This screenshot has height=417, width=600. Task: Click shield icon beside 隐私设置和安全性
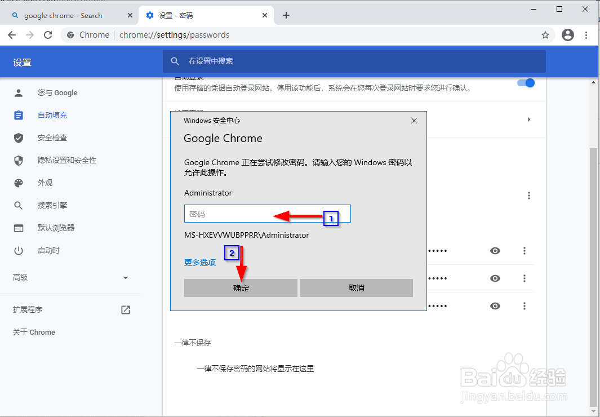pos(19,160)
